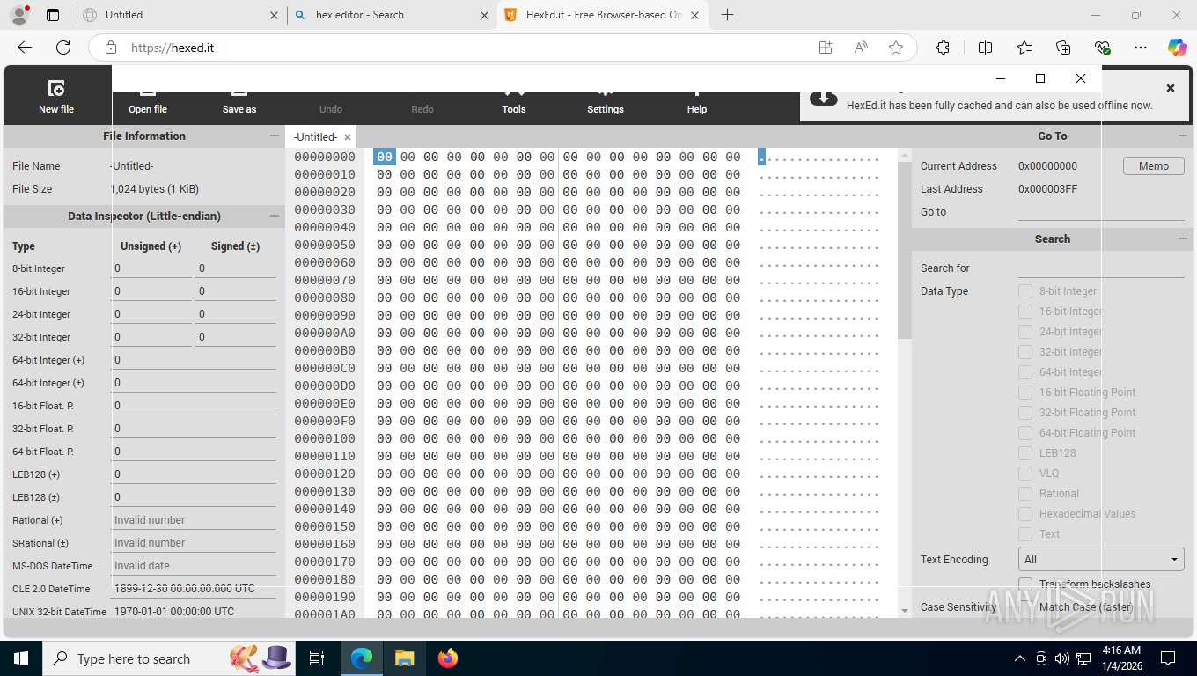The height and width of the screenshot is (676, 1197).
Task: Select the -Untitled- file tab
Action: [x=316, y=137]
